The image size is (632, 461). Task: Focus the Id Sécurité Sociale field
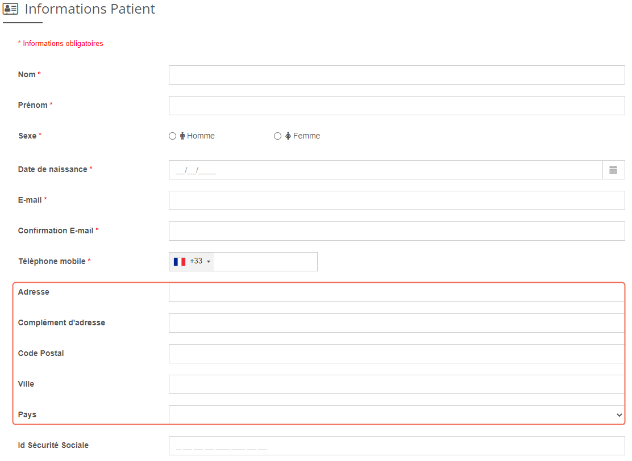pos(396,446)
